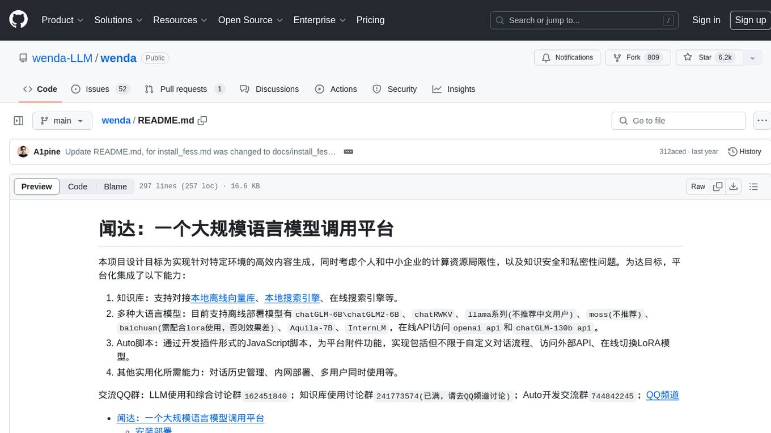Go to wenda root in breadcrumb
This screenshot has height=433, width=771.
[116, 120]
